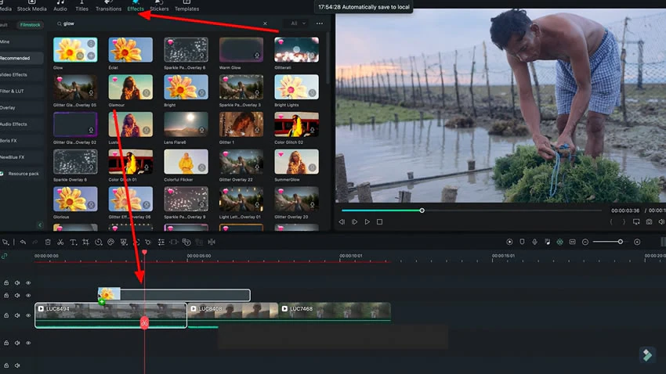
Task: Select the crop tool icon
Action: point(86,242)
